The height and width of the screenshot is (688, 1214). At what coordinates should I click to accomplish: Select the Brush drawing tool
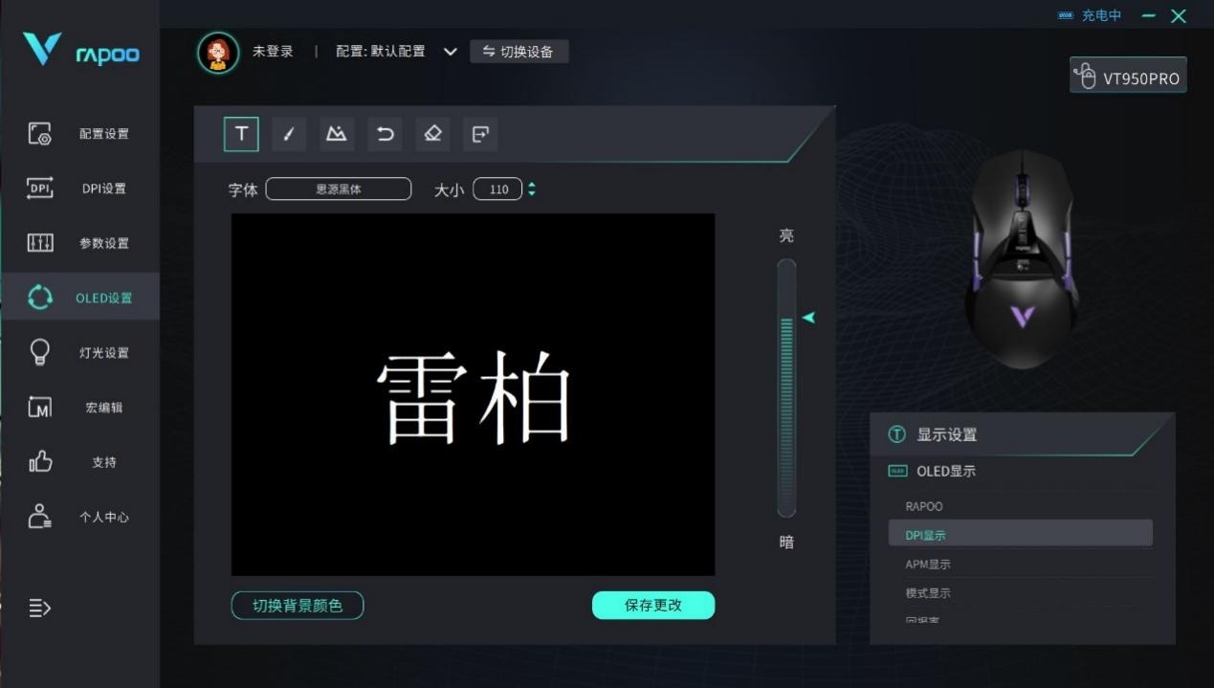coord(289,134)
